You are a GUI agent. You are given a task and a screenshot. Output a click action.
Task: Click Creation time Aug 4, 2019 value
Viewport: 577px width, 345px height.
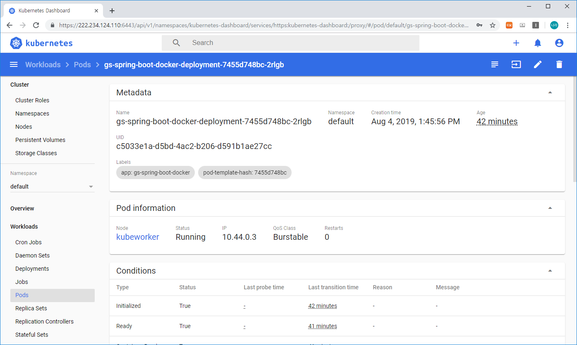[416, 121]
